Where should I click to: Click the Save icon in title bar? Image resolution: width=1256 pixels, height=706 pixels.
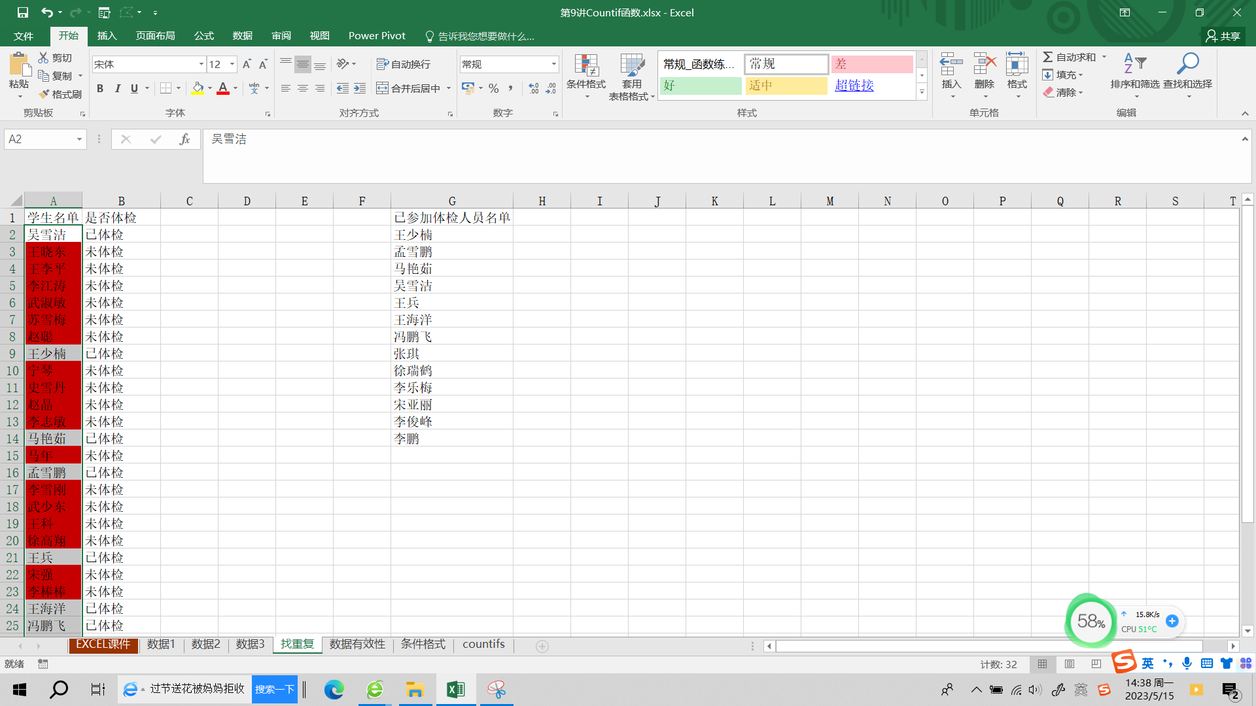22,12
